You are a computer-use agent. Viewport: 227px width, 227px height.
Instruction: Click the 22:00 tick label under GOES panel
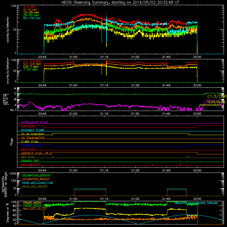[x=197, y=114]
